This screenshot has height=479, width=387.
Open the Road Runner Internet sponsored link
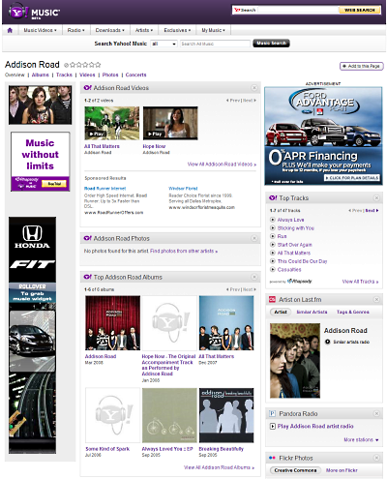(105, 189)
